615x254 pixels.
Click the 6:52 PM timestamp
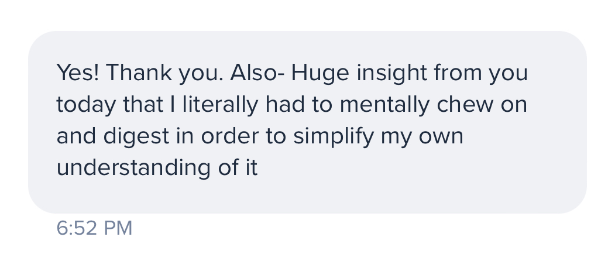click(x=94, y=228)
